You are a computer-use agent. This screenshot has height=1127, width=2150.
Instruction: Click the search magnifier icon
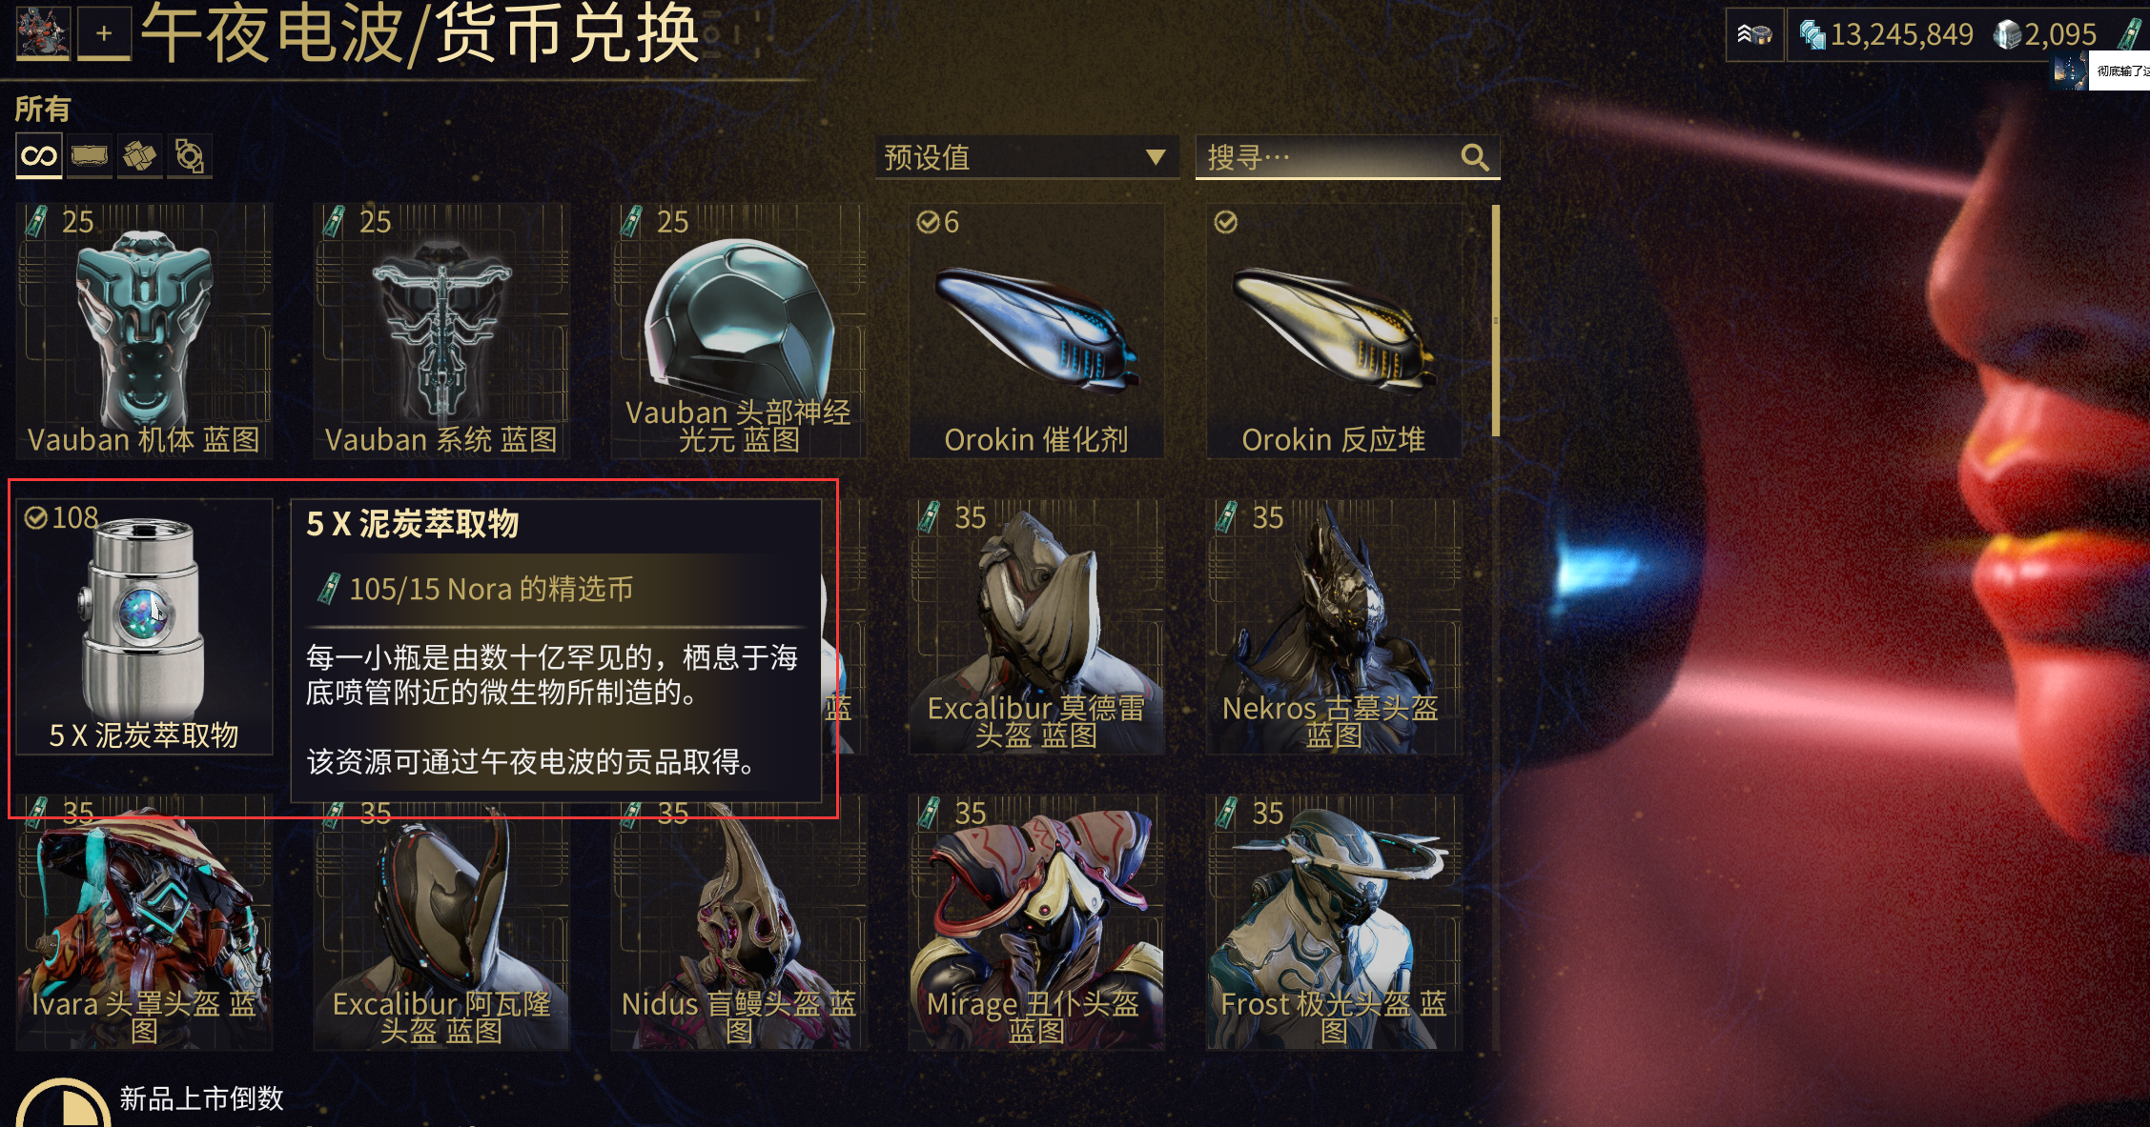click(x=1474, y=157)
